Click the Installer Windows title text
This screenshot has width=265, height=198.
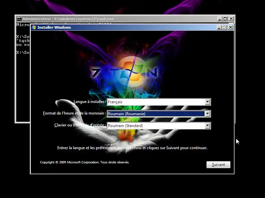pos(54,27)
